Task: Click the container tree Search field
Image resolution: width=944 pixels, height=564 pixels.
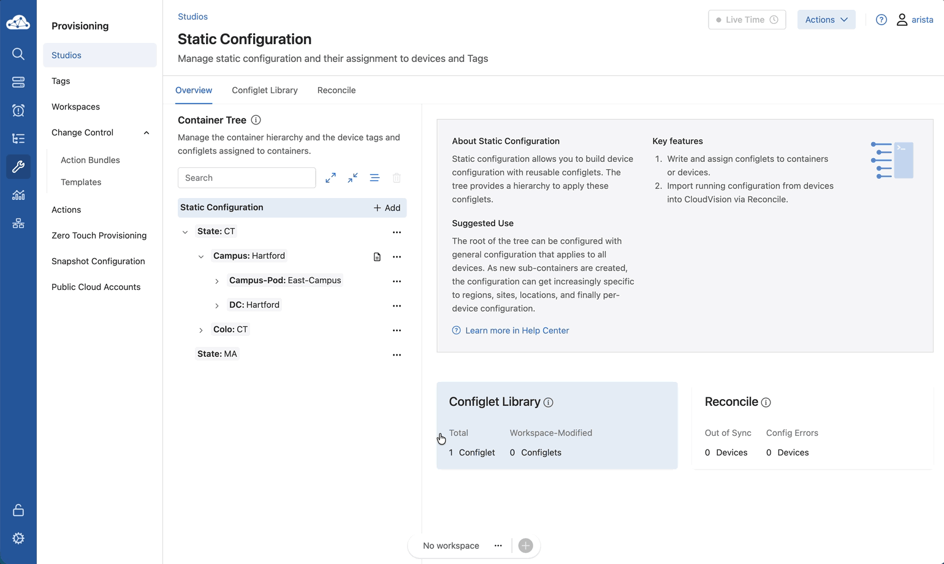Action: [246, 178]
